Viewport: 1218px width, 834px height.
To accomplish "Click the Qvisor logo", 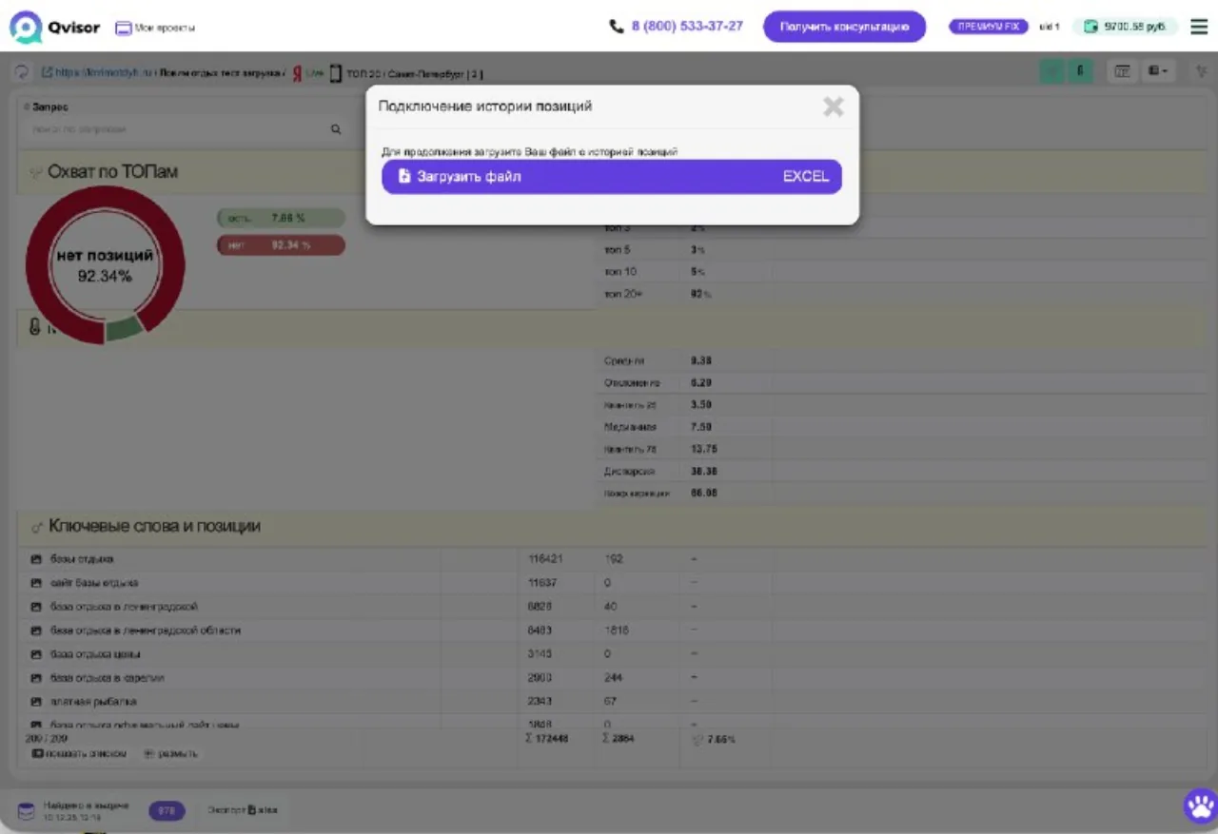I will (x=54, y=28).
